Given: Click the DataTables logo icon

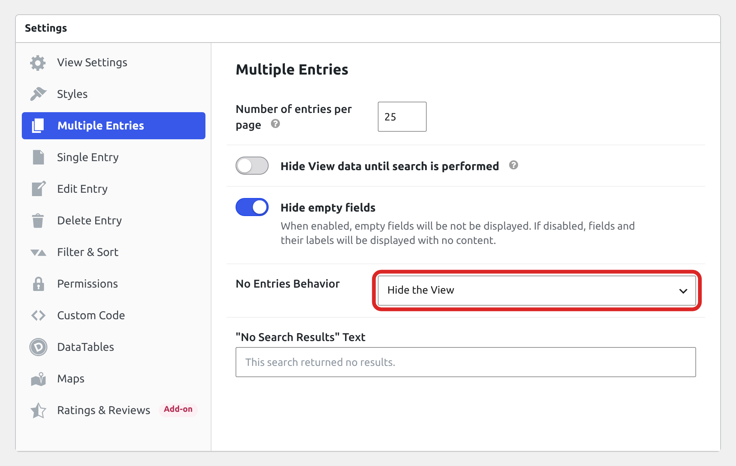Looking at the screenshot, I should tap(38, 347).
